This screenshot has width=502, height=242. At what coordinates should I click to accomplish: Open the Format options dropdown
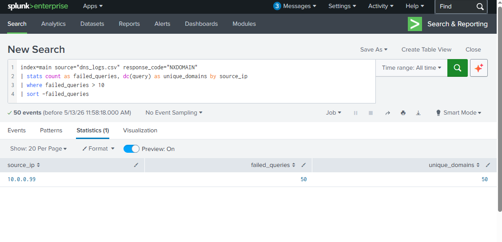pyautogui.click(x=98, y=149)
